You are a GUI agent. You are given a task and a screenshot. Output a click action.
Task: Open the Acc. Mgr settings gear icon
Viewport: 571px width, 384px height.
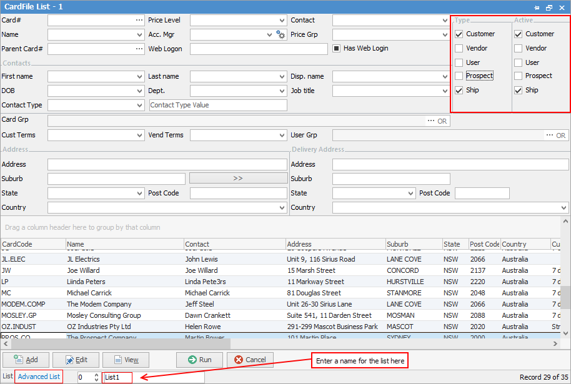[281, 34]
